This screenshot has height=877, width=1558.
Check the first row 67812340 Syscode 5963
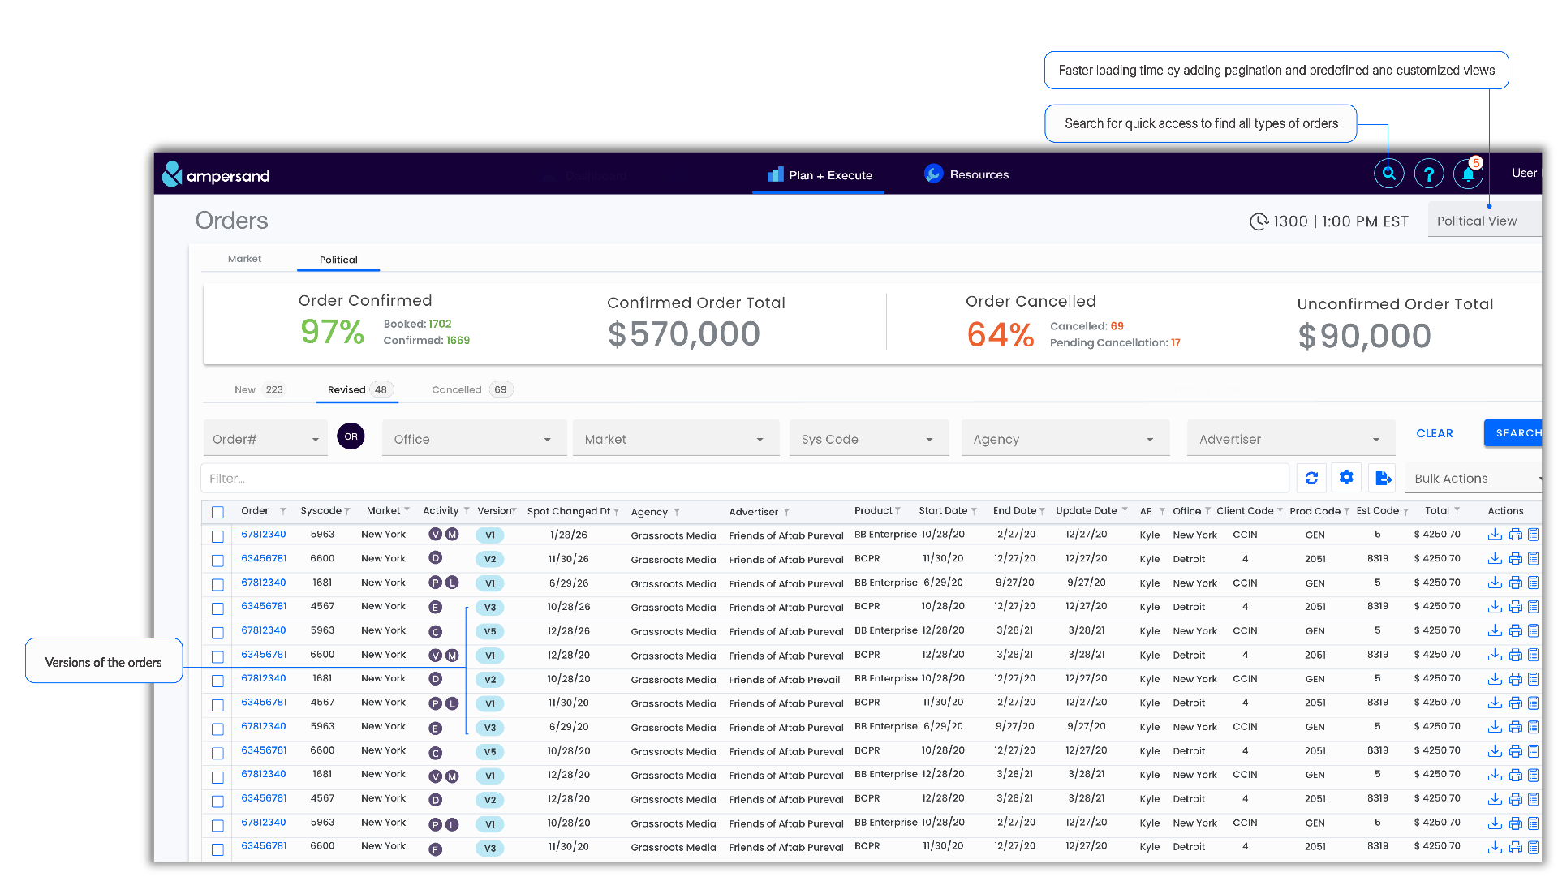217,537
